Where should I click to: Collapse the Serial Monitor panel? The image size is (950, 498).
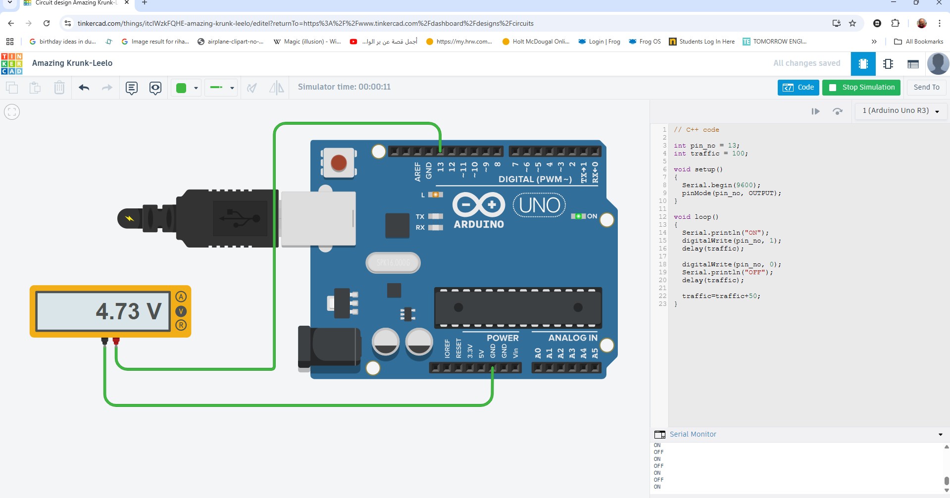pyautogui.click(x=940, y=435)
